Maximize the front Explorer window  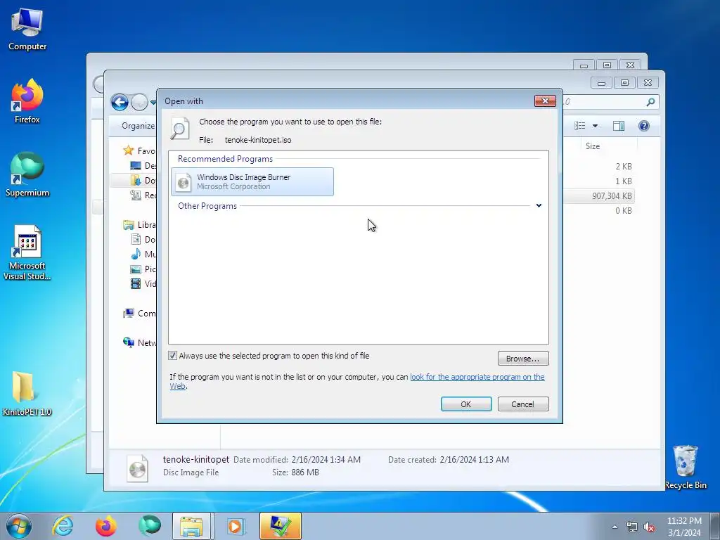[x=624, y=83]
